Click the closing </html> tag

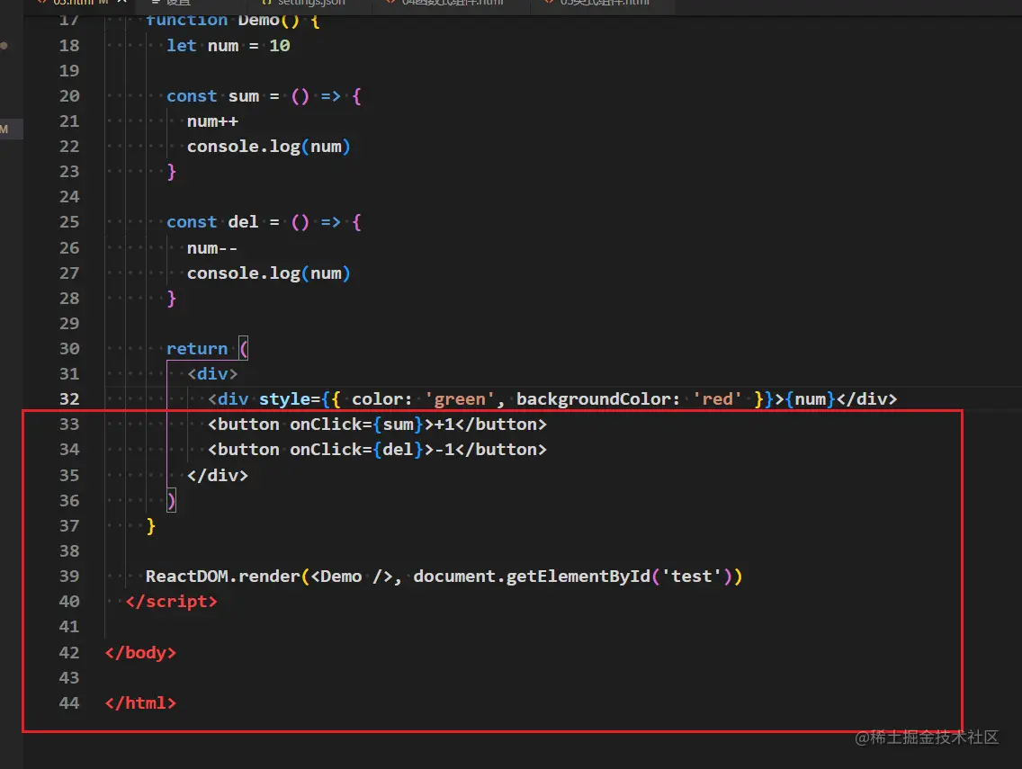(x=140, y=703)
